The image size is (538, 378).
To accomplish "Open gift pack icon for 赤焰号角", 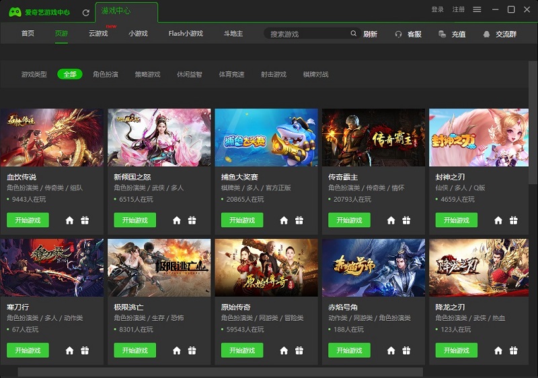I will tap(406, 350).
